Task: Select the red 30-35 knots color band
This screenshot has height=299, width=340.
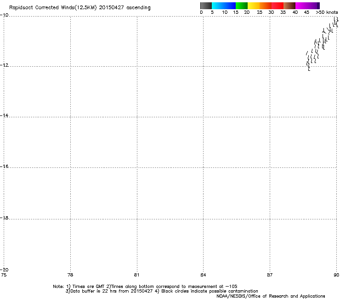Action: tap(278, 6)
